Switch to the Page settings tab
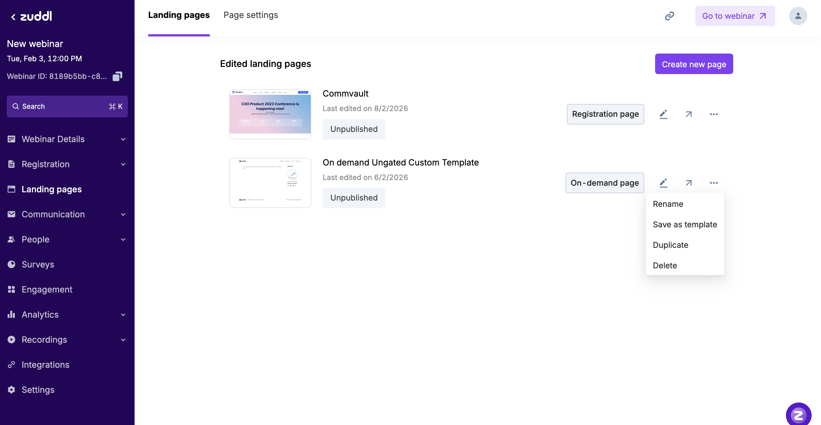 coord(251,15)
